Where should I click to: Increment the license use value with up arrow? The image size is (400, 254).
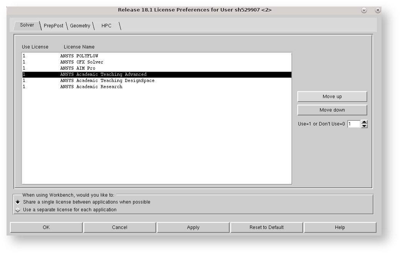[x=364, y=122]
